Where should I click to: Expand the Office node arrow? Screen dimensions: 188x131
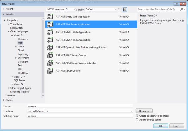tap(16, 46)
